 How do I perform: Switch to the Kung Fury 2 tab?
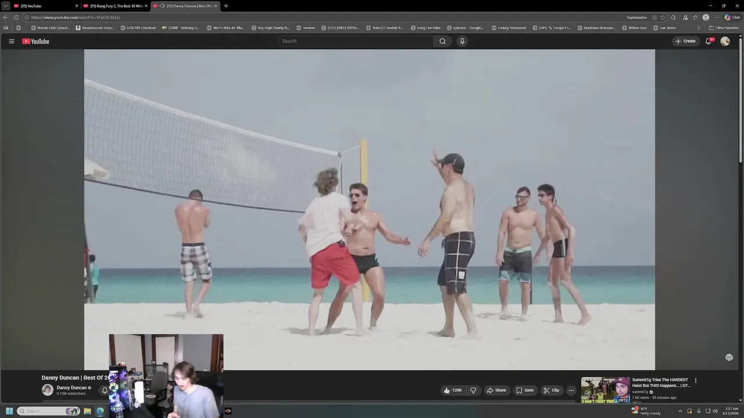[115, 6]
